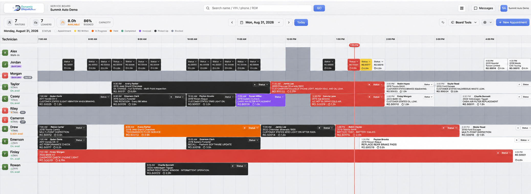Open Status dropdown on yellow RO.50017 card
531x194 pixels.
[x=366, y=62]
